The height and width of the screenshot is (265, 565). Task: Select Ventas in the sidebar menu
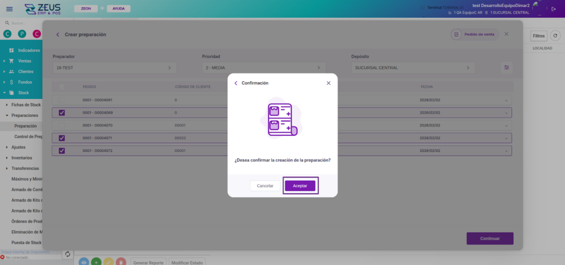click(25, 61)
